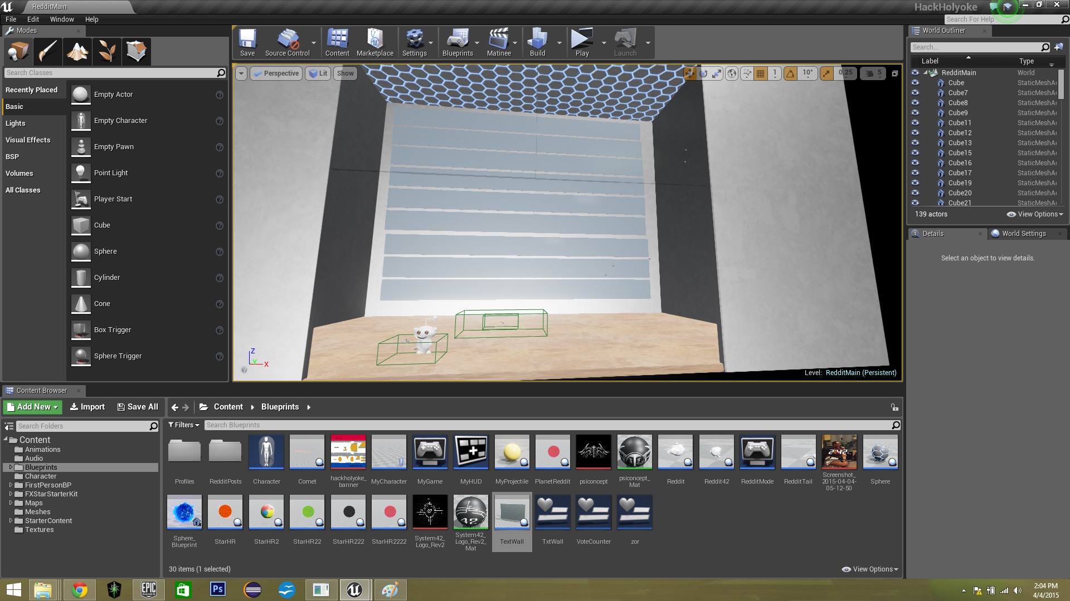
Task: Open the Blueprints toolbar dropdown arrow
Action: click(477, 43)
